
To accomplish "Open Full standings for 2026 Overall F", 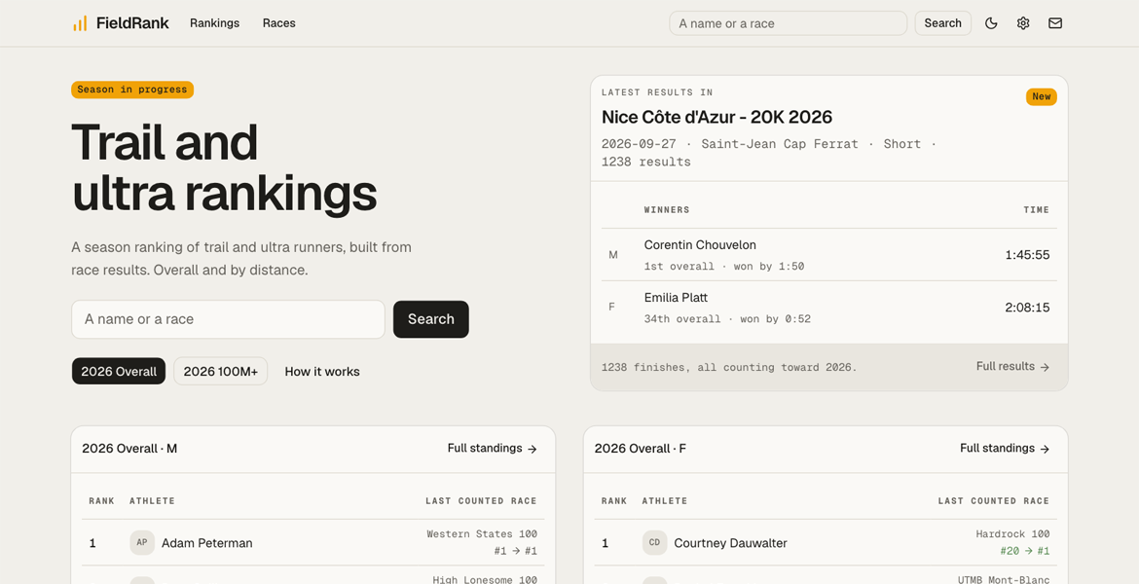I will 1005,448.
